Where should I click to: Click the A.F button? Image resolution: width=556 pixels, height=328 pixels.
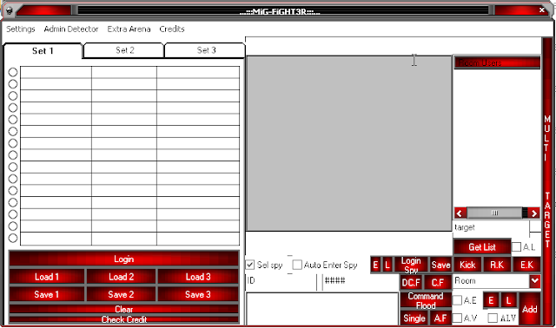click(x=440, y=318)
